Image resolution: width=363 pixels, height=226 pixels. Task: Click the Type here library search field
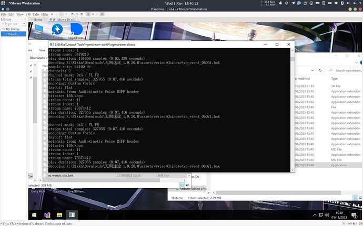click(x=12, y=24)
